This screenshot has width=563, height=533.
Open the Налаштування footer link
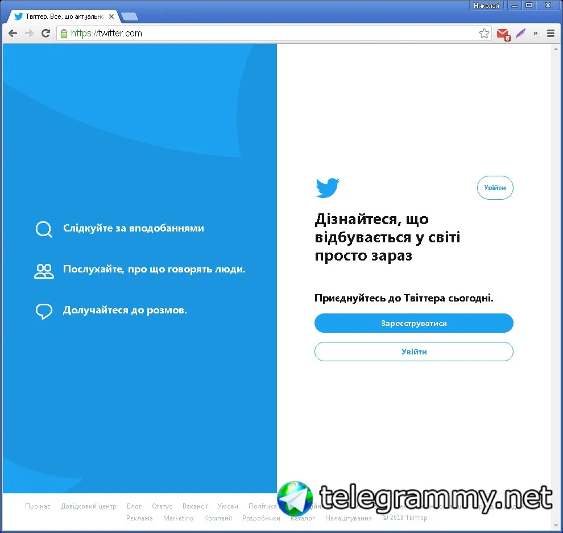[x=348, y=518]
